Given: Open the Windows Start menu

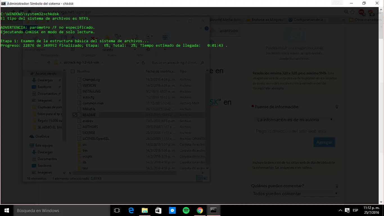Looking at the screenshot, I should 6,210.
